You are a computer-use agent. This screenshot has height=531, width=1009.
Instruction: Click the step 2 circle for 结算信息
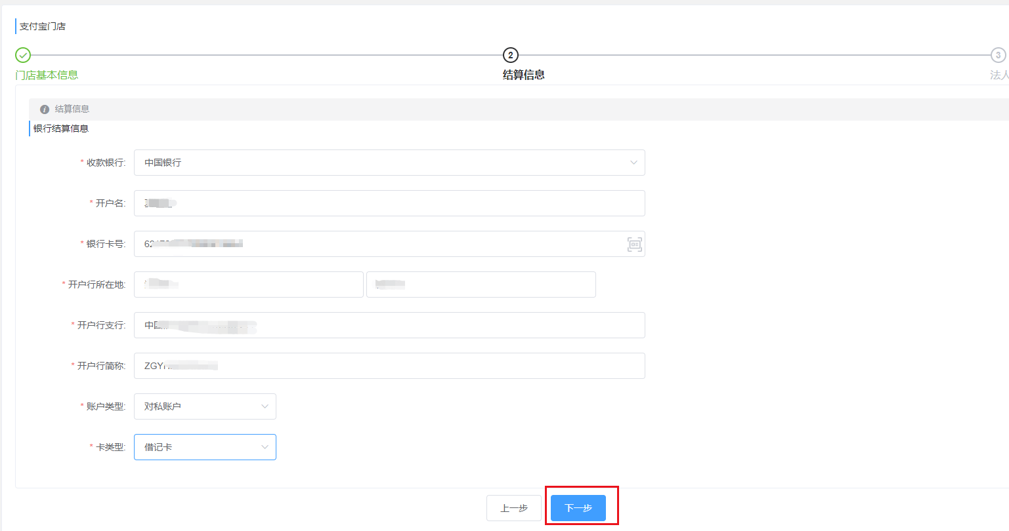click(510, 55)
